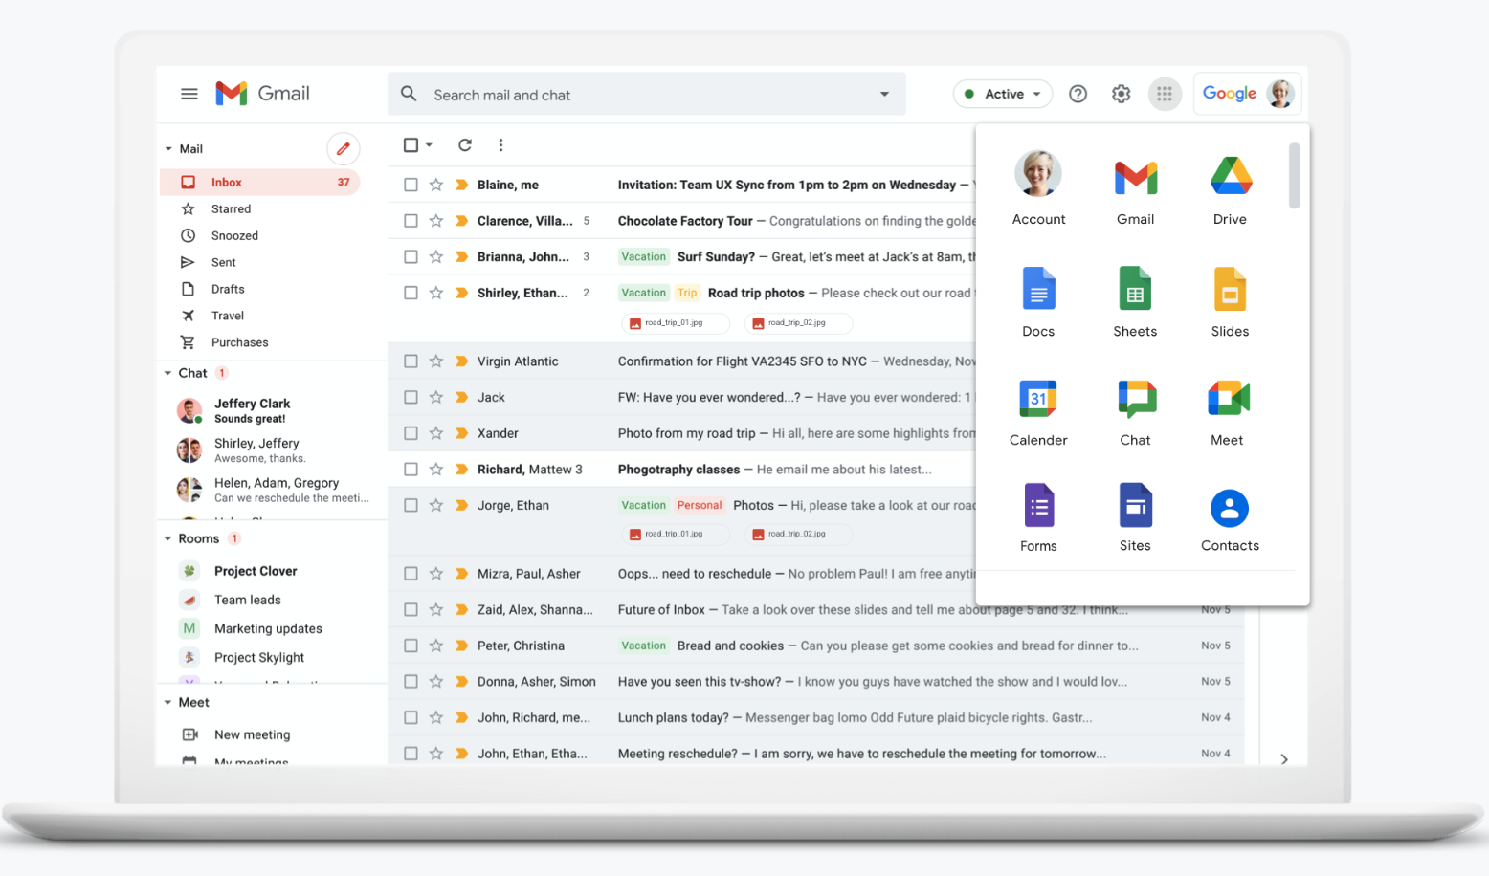Open Sheets from the apps panel

click(x=1135, y=302)
